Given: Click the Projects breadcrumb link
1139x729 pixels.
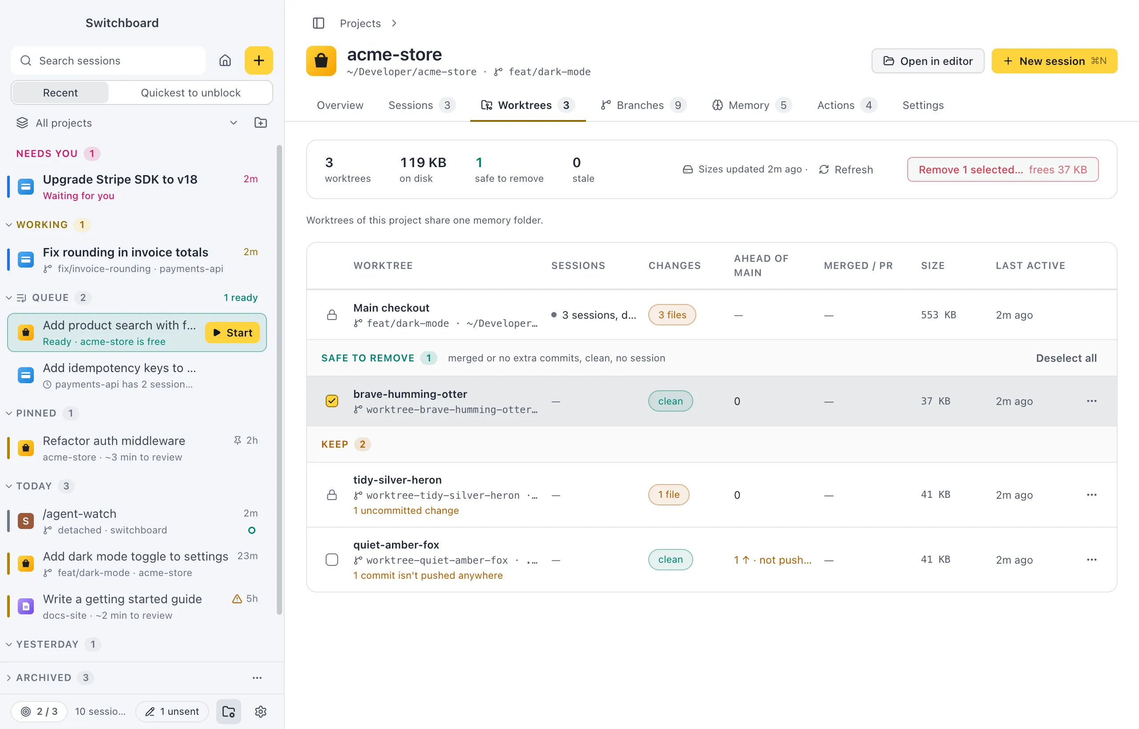Looking at the screenshot, I should 360,23.
